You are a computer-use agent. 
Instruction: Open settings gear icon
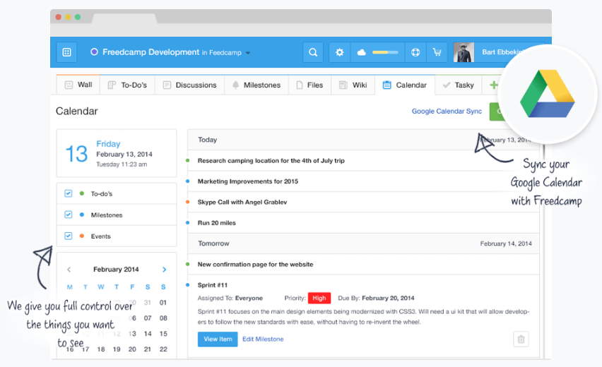point(339,52)
